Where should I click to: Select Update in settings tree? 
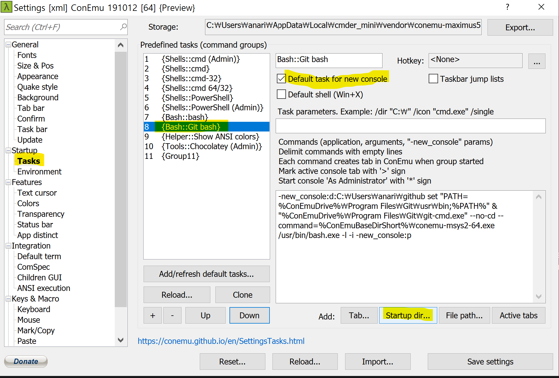click(x=30, y=140)
